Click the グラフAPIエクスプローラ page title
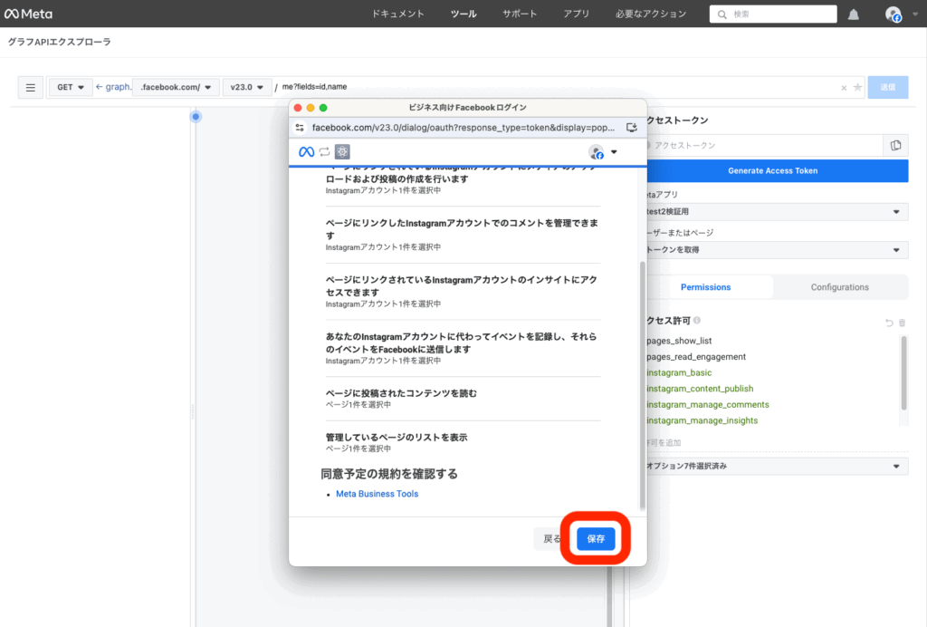This screenshot has height=627, width=927. (x=59, y=42)
